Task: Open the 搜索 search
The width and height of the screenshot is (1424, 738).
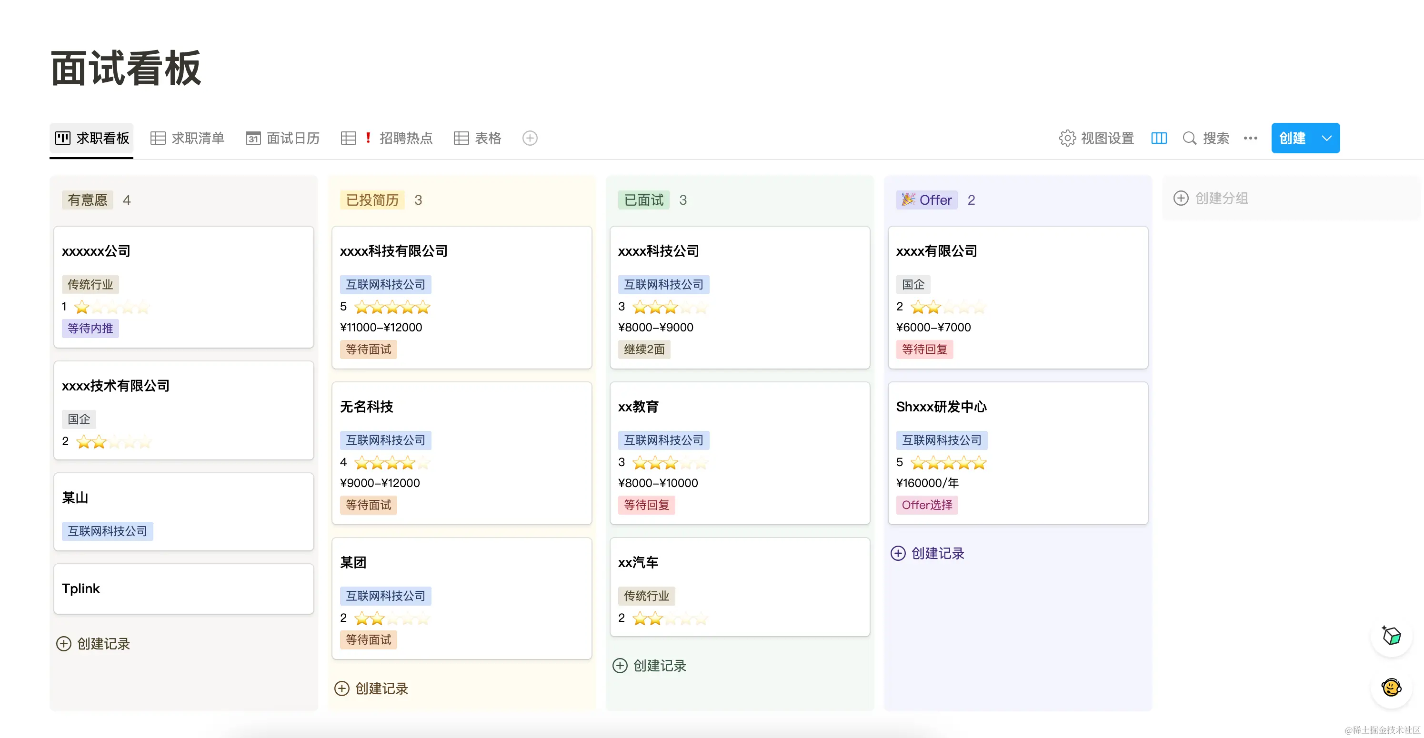Action: (1206, 138)
